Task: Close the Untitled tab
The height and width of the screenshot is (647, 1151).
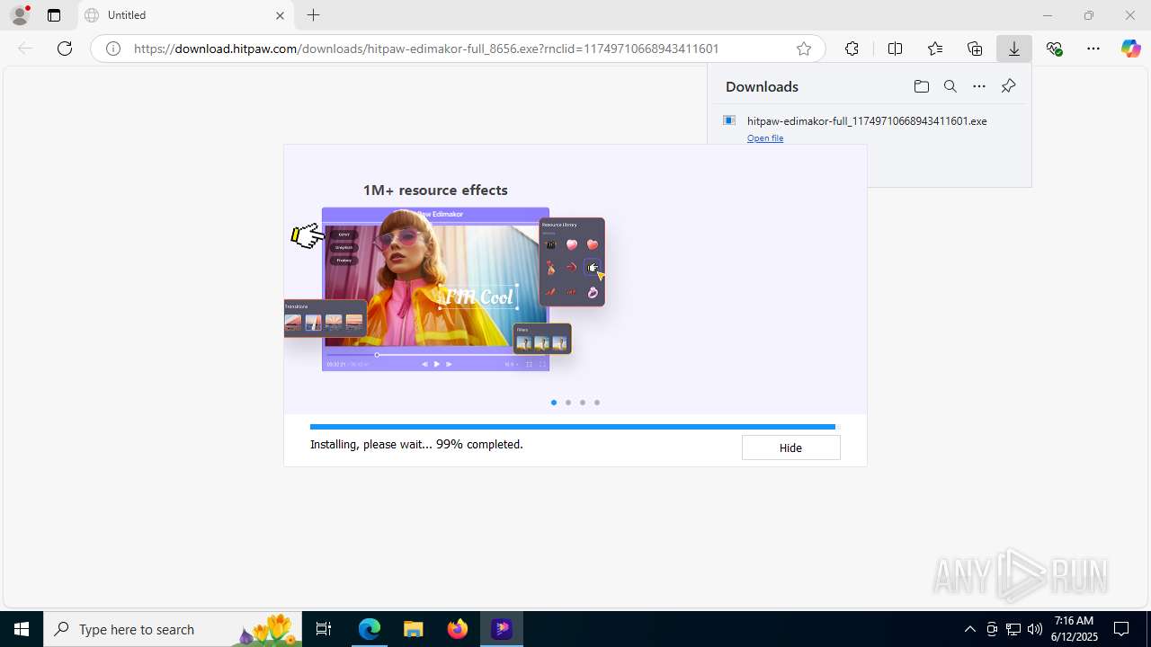Action: coord(280,15)
